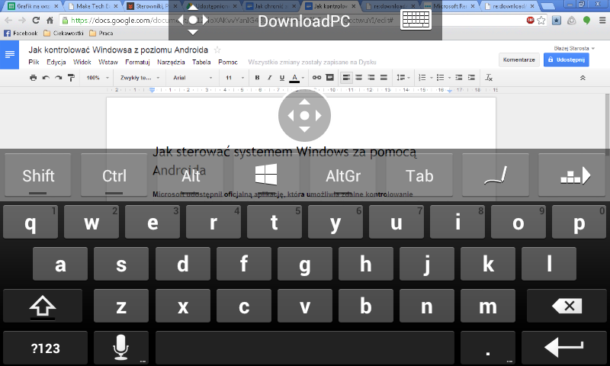Open Google Docs home icon
Screen dimensions: 610x366
point(9,54)
